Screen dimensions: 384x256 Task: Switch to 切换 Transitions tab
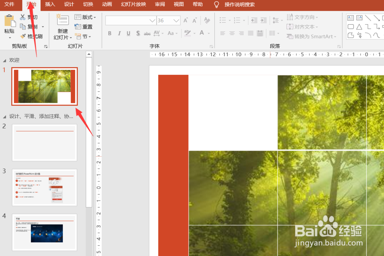88,4
